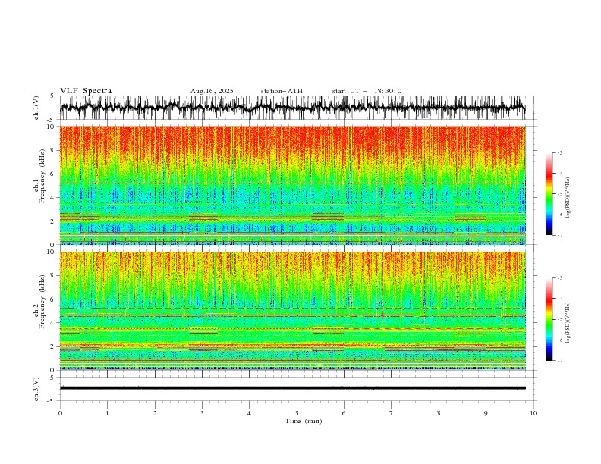
Task: Click the ch.2 'Frequency (kHz)' axis label
Action: 42,302
